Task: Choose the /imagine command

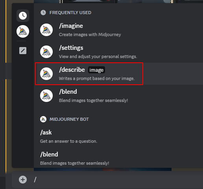Action: [x=118, y=30]
